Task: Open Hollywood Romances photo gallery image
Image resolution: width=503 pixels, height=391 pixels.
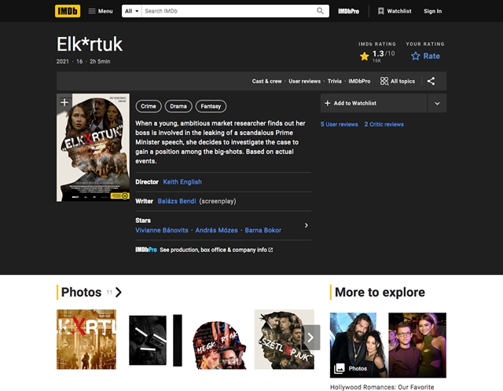Action: click(388, 345)
